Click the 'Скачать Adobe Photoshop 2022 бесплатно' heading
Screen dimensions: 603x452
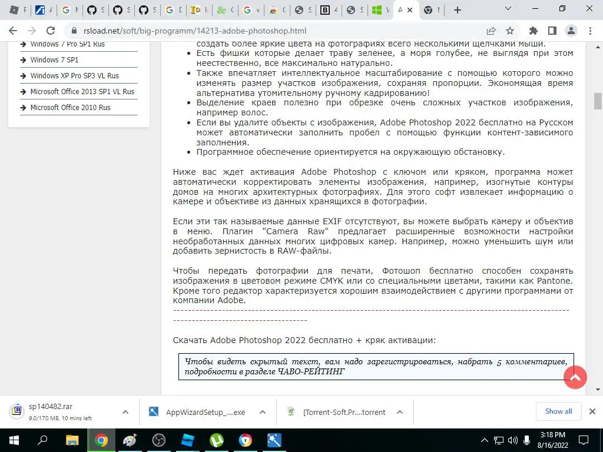tap(304, 340)
